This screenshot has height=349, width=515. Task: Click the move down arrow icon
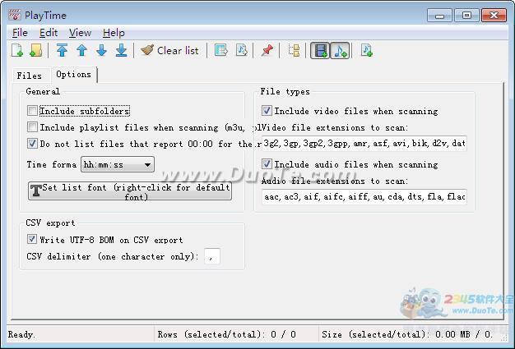point(101,51)
